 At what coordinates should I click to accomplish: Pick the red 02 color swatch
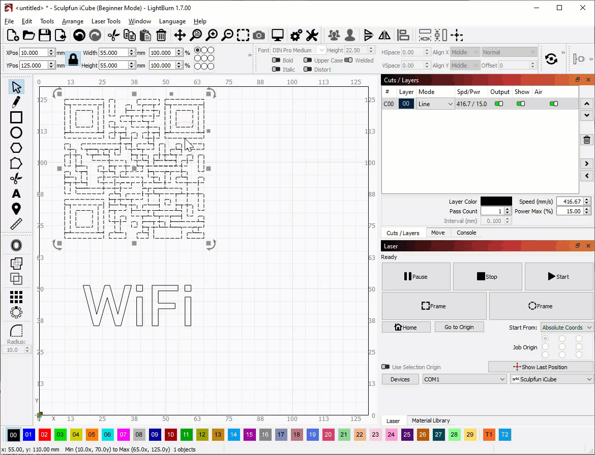(x=45, y=435)
